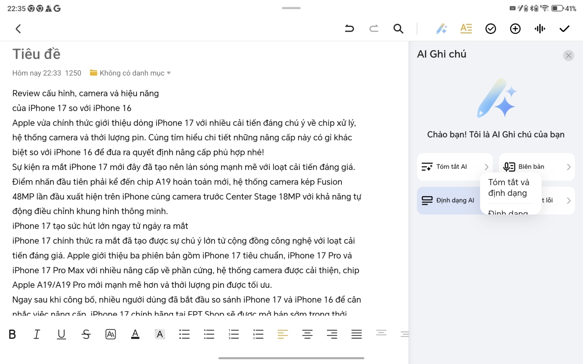The image size is (583, 364).
Task: Tap line starting 'Sự kiện ra mắt iPhone 17'
Action: (x=184, y=167)
